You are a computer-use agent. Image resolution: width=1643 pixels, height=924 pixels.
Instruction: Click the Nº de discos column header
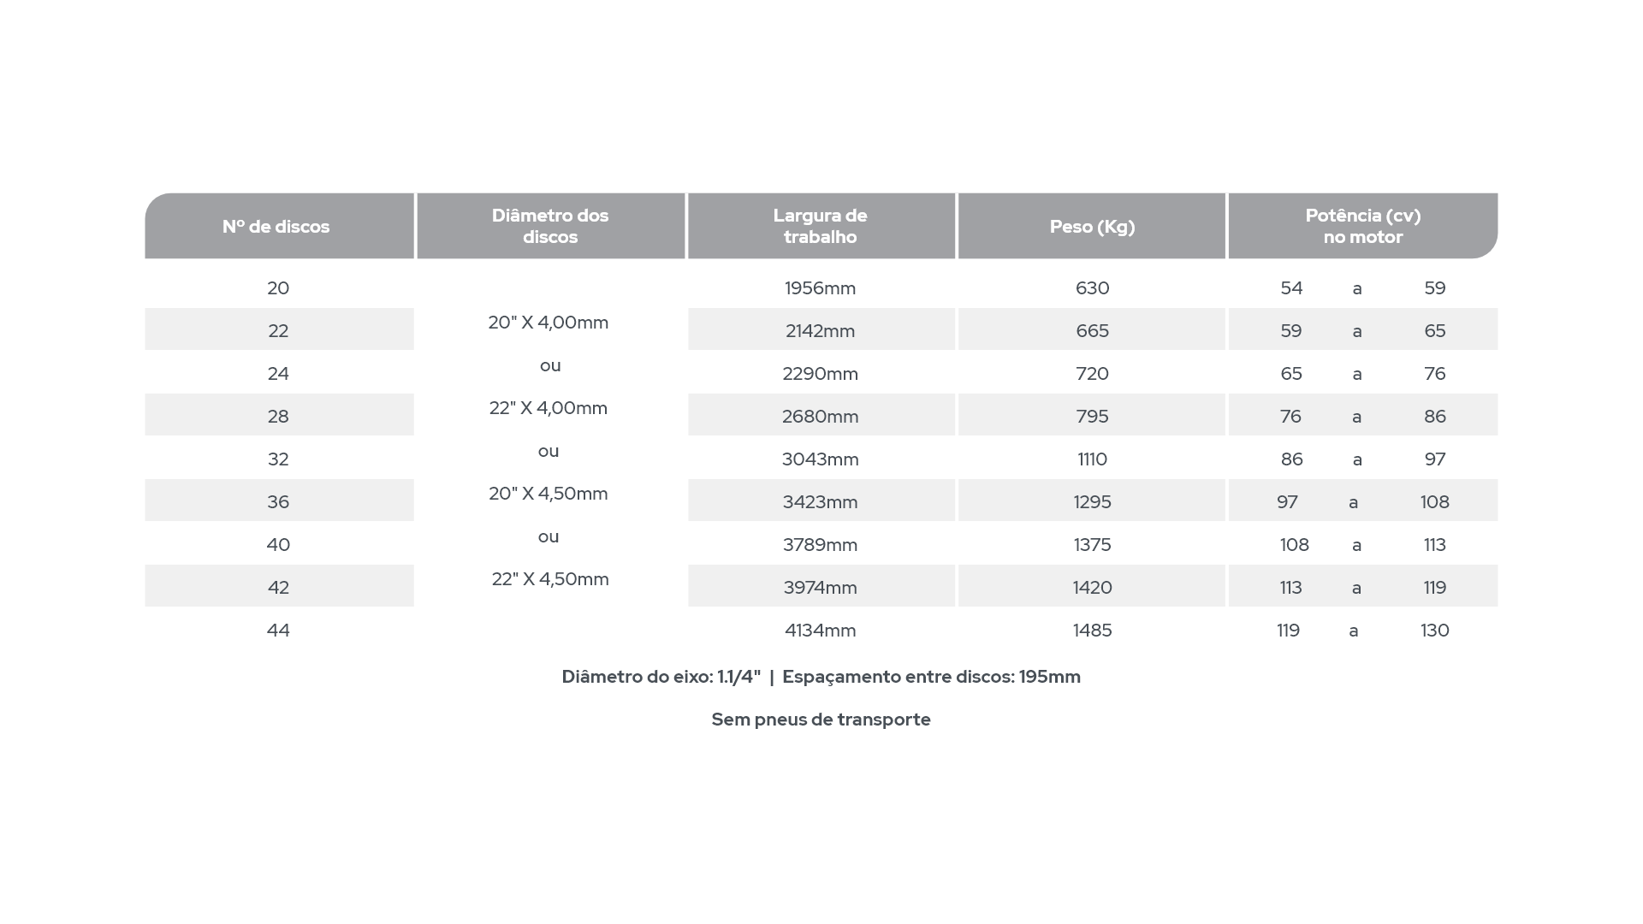279,226
